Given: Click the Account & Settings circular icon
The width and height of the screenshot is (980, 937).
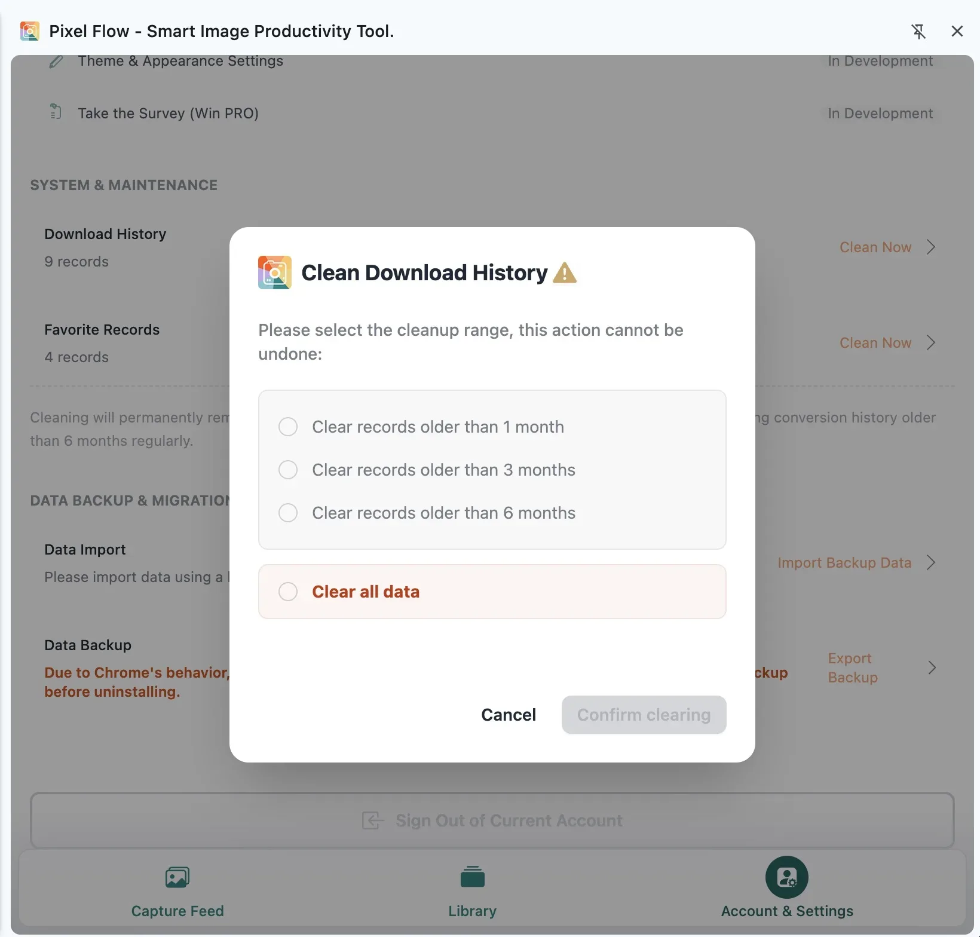Looking at the screenshot, I should [787, 877].
